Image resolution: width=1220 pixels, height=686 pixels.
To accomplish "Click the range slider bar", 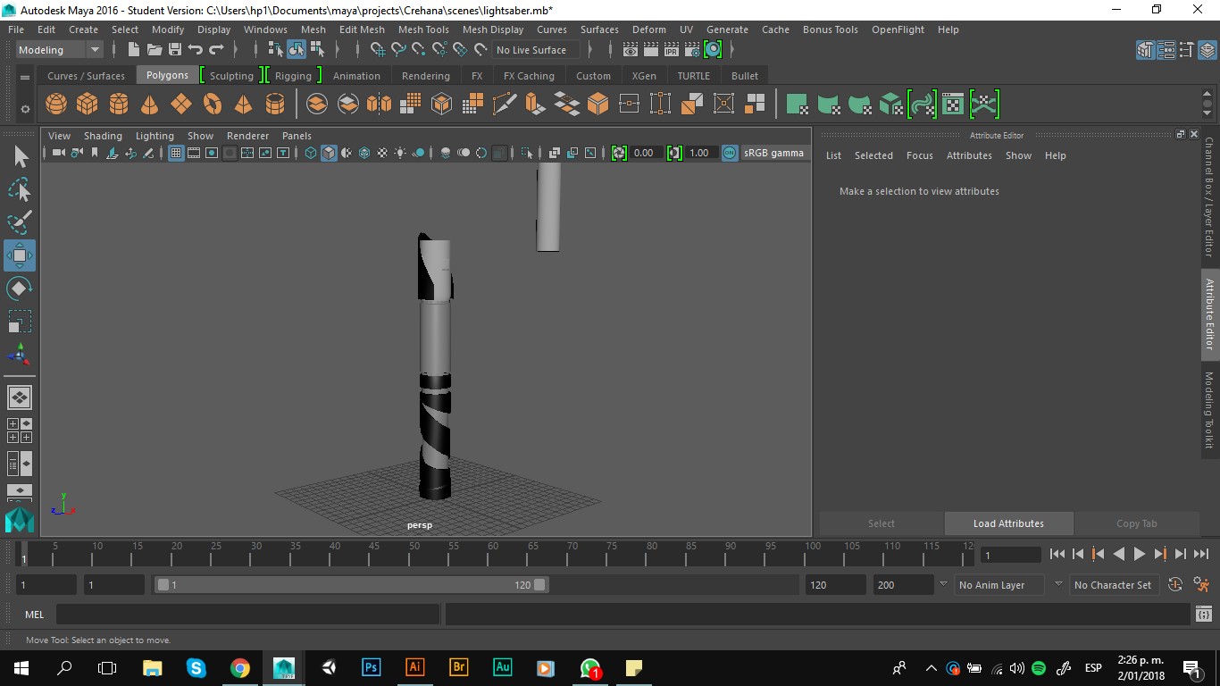I will pyautogui.click(x=352, y=585).
